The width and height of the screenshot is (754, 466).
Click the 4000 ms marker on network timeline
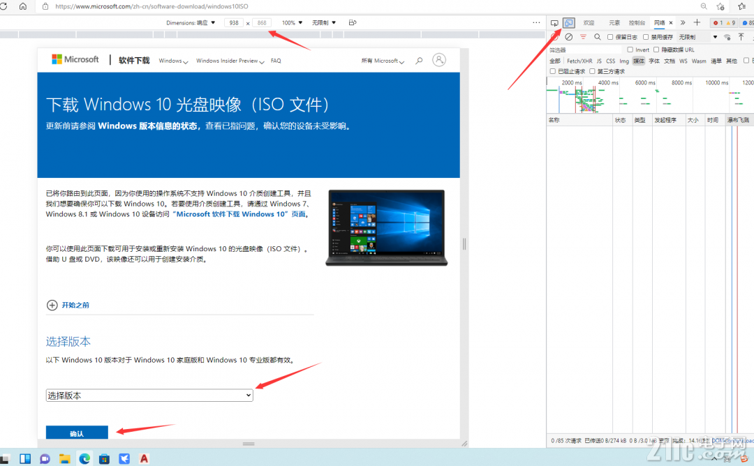tap(608, 82)
